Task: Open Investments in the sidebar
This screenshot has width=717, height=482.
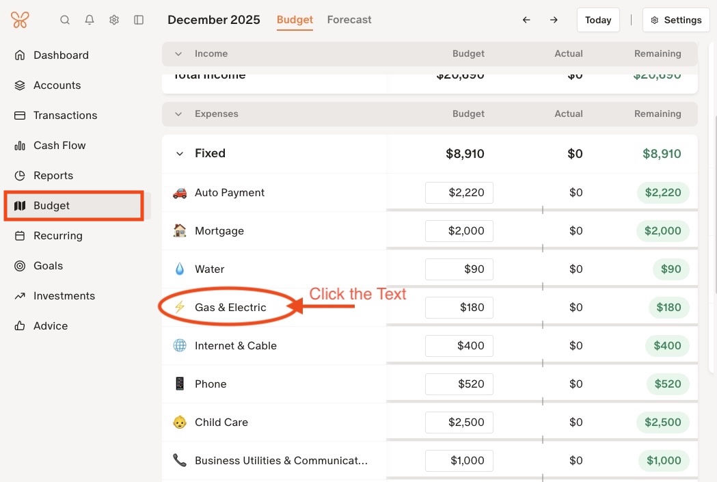Action: [x=64, y=296]
